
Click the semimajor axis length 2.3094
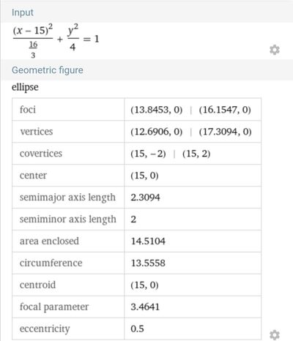[x=145, y=198]
